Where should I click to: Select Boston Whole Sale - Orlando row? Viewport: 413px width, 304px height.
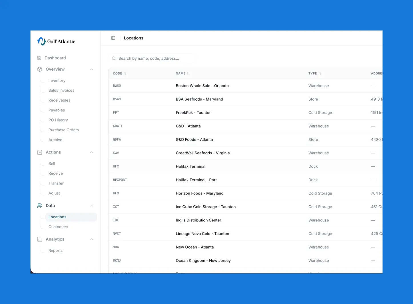pos(245,86)
